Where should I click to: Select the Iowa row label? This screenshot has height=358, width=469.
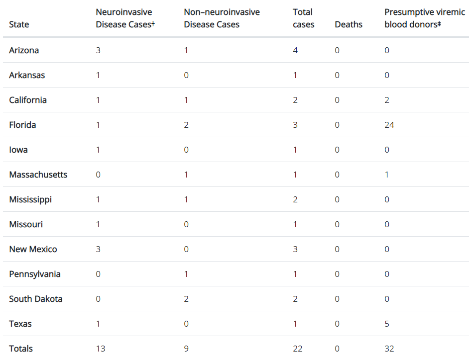point(18,150)
